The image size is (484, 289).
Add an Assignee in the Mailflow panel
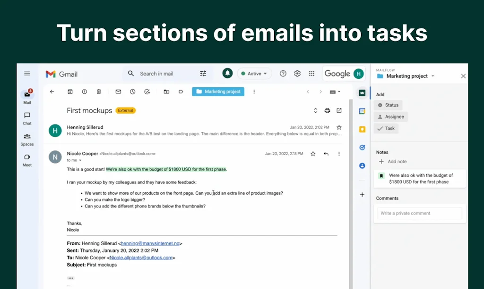[390, 116]
